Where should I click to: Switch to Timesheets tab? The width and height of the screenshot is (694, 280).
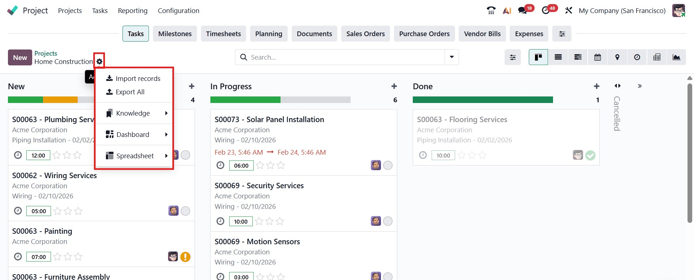point(223,34)
